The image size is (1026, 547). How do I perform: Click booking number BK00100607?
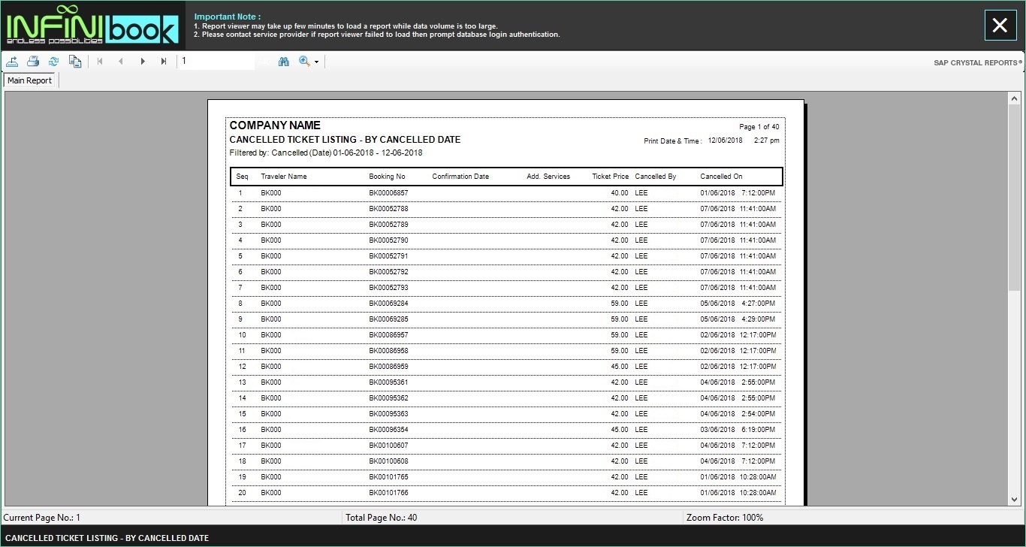pyautogui.click(x=388, y=446)
